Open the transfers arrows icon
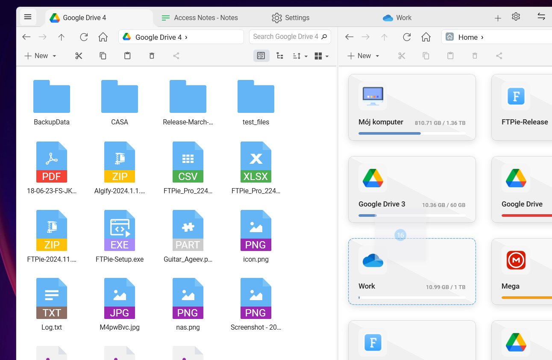The height and width of the screenshot is (360, 552). point(541,17)
